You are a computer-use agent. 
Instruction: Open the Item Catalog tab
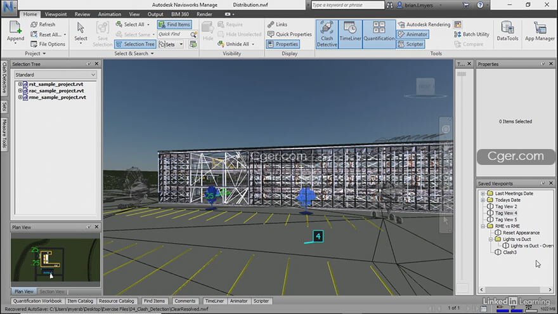point(80,301)
